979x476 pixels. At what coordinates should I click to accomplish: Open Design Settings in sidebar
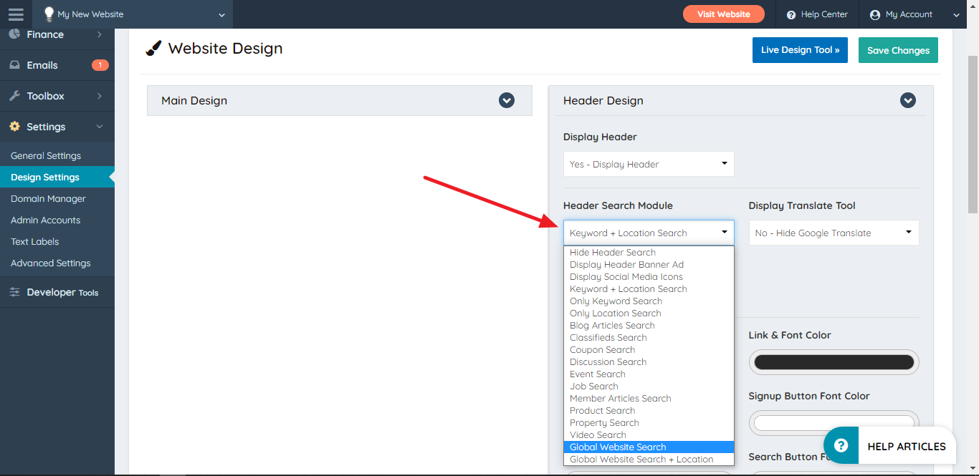(57, 177)
